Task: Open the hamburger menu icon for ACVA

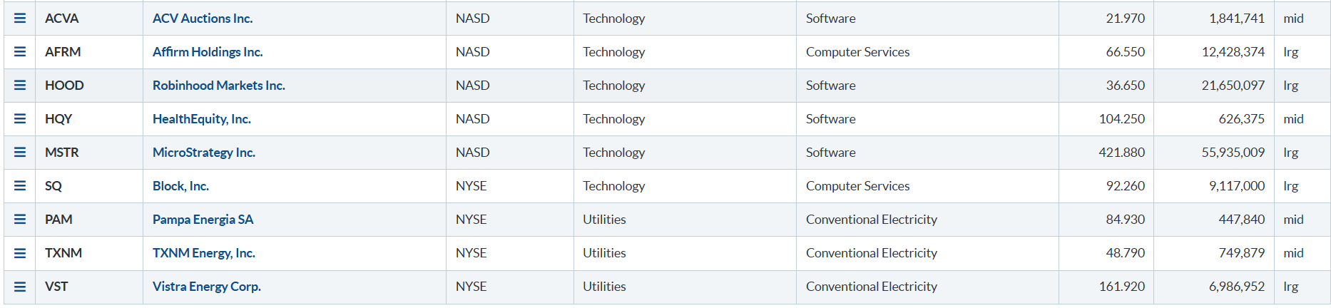Action: point(20,19)
